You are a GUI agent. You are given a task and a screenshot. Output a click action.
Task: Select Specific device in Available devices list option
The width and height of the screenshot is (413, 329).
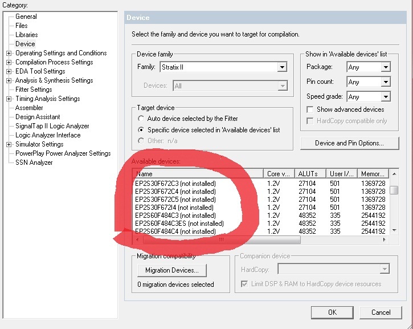(x=141, y=130)
